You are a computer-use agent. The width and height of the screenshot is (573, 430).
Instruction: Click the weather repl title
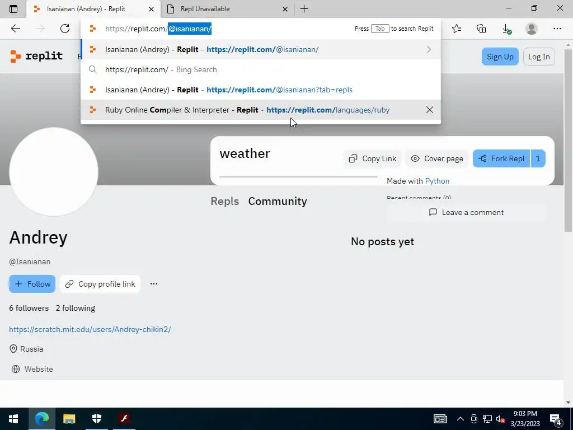[245, 153]
